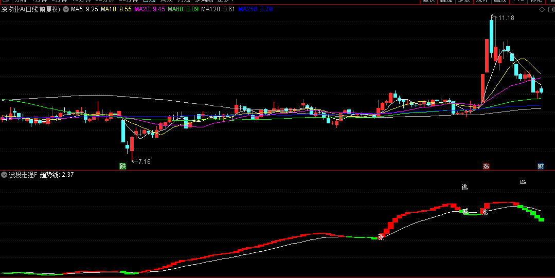Click the 11.18 highest price label
Screen dimensions: 555x278
(x=506, y=17)
